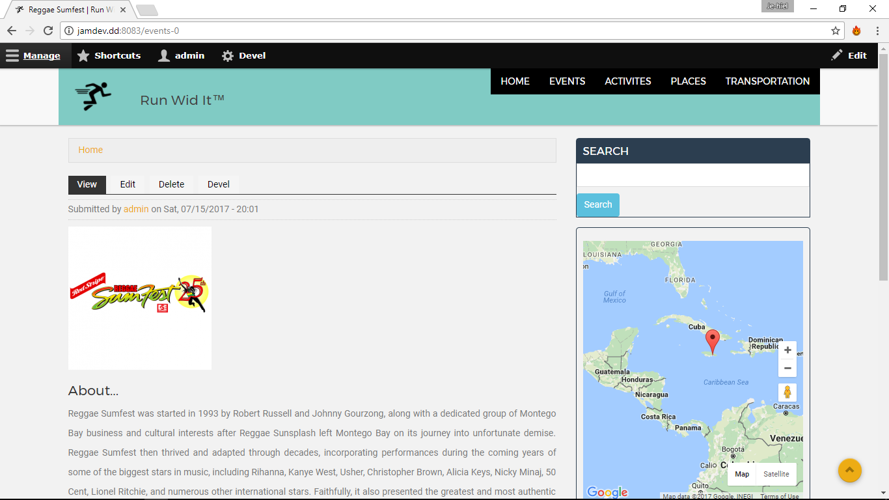
Task: Click the admin author link
Action: pyautogui.click(x=136, y=209)
